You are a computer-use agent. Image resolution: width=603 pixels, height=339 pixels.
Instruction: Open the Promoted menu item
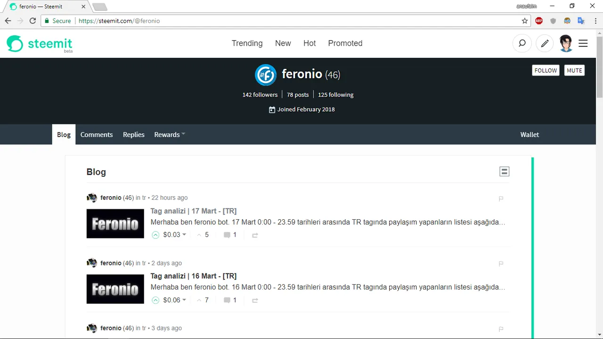coord(345,43)
